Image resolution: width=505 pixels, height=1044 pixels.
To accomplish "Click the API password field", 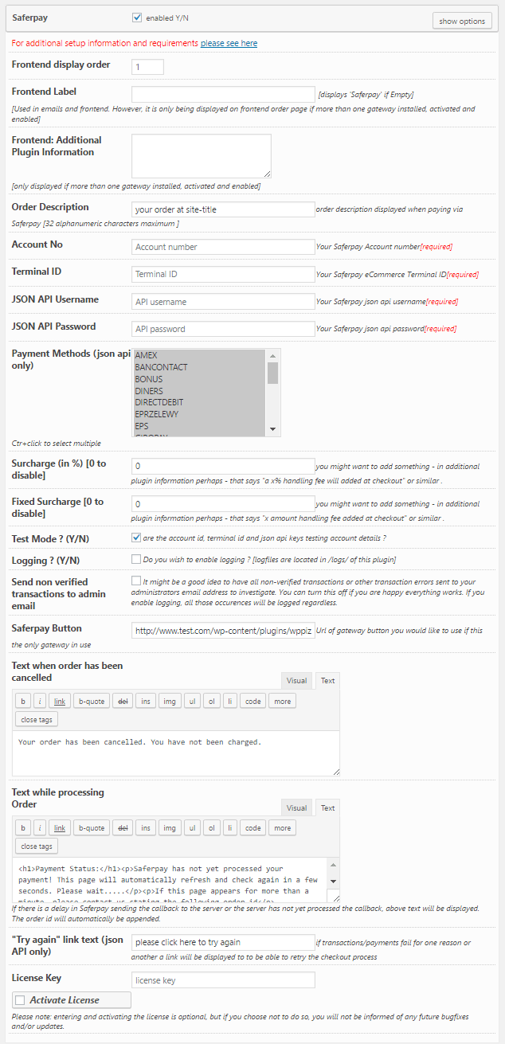I will click(x=223, y=329).
